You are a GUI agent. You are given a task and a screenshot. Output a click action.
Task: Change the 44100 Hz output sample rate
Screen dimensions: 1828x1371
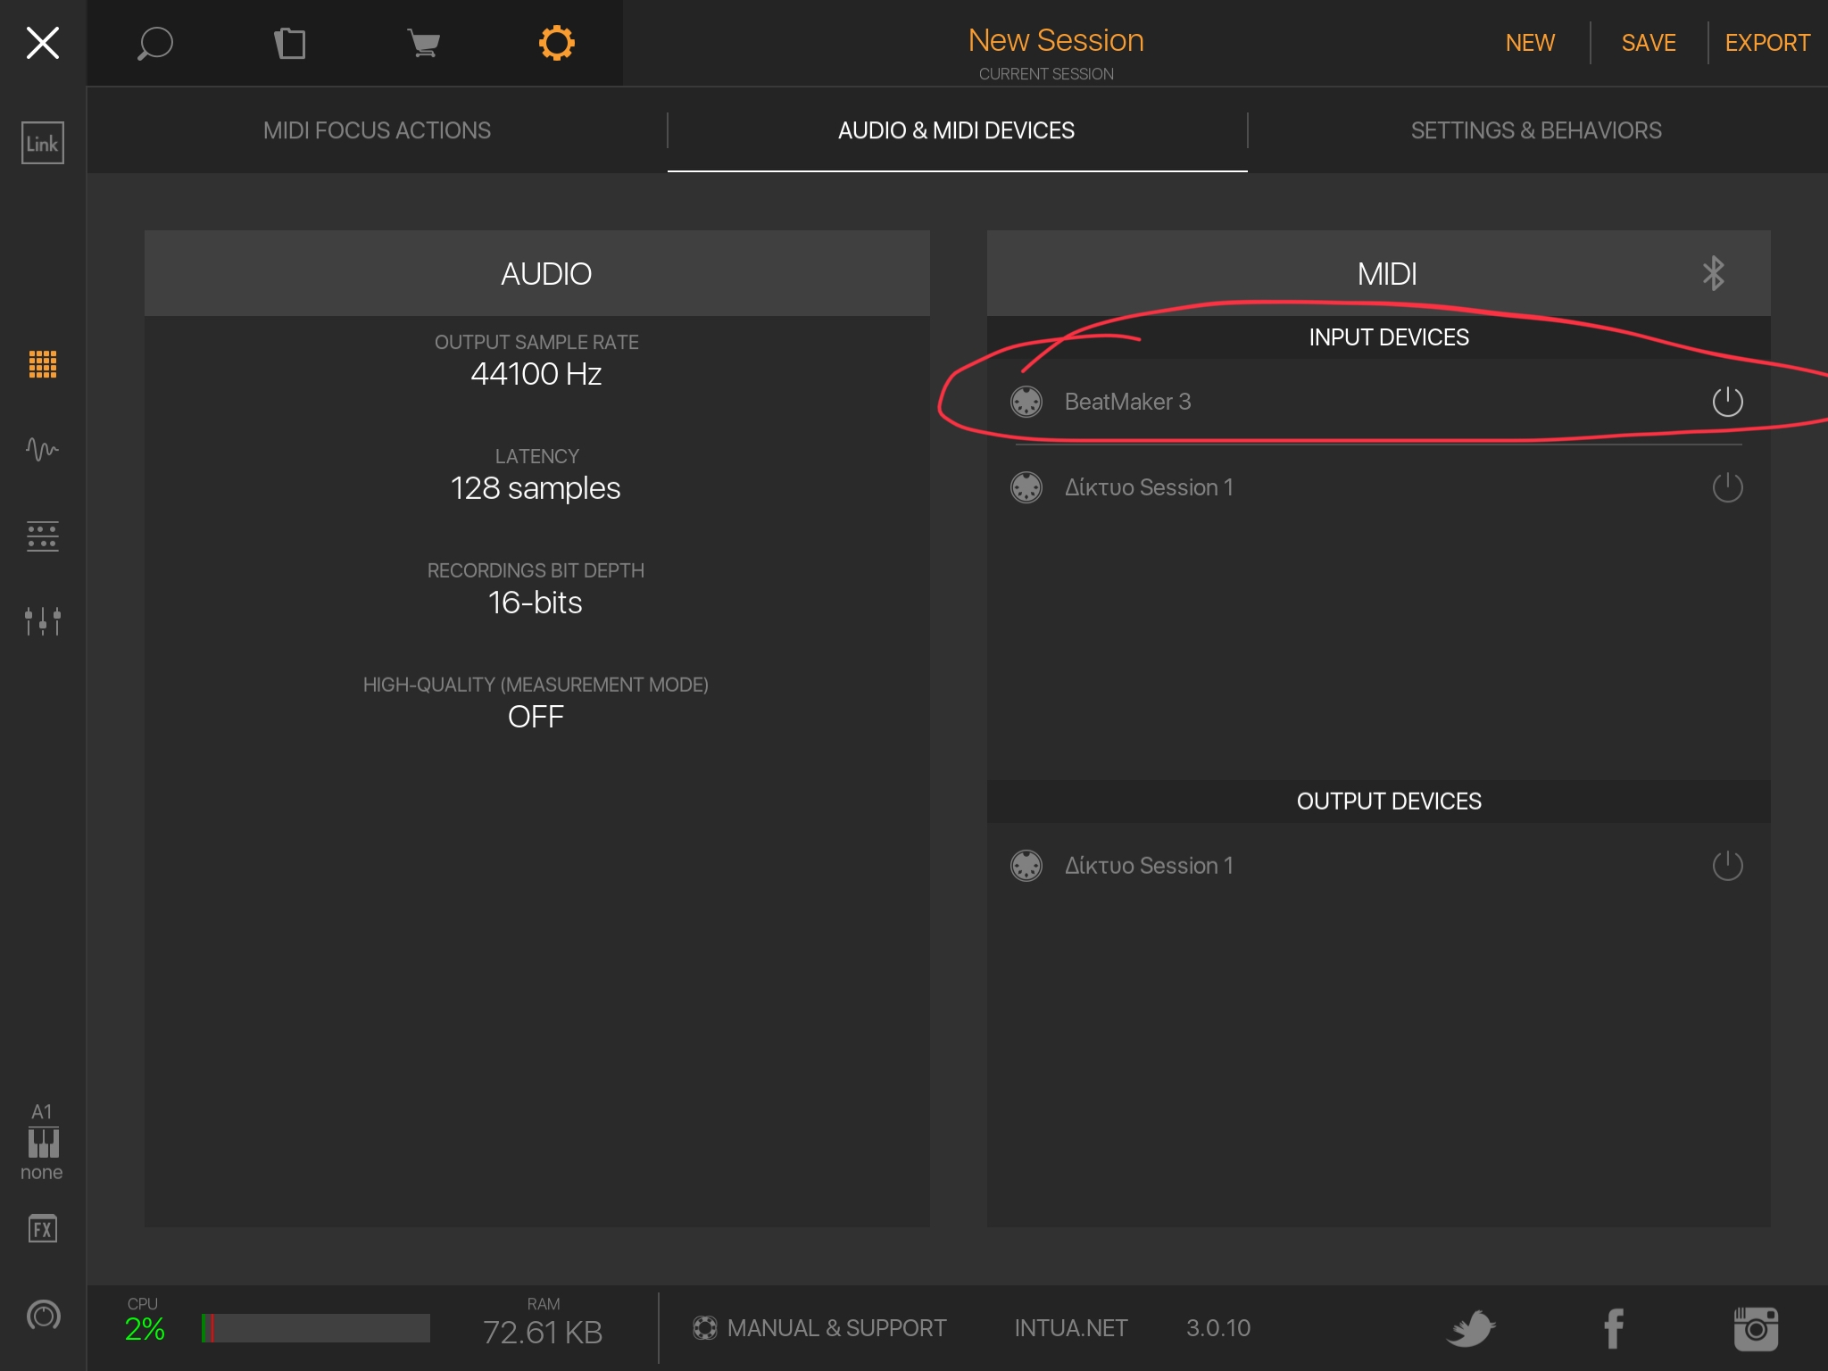[x=536, y=374]
